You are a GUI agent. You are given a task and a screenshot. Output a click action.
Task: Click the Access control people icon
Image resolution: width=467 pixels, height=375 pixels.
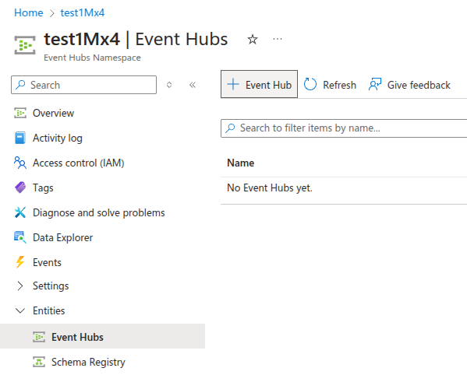tap(20, 163)
